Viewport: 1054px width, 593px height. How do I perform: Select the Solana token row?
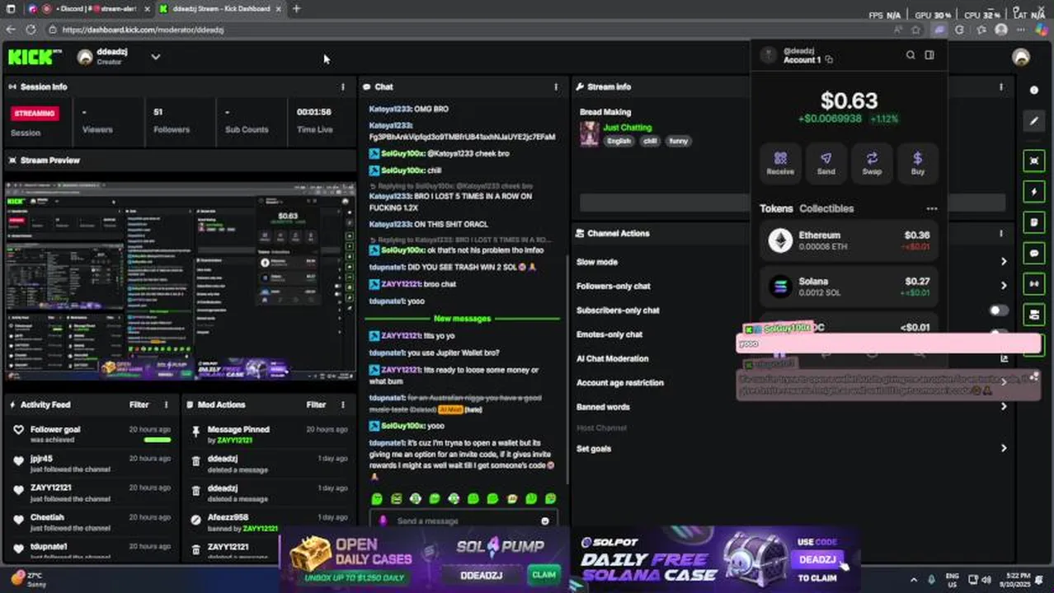(849, 287)
